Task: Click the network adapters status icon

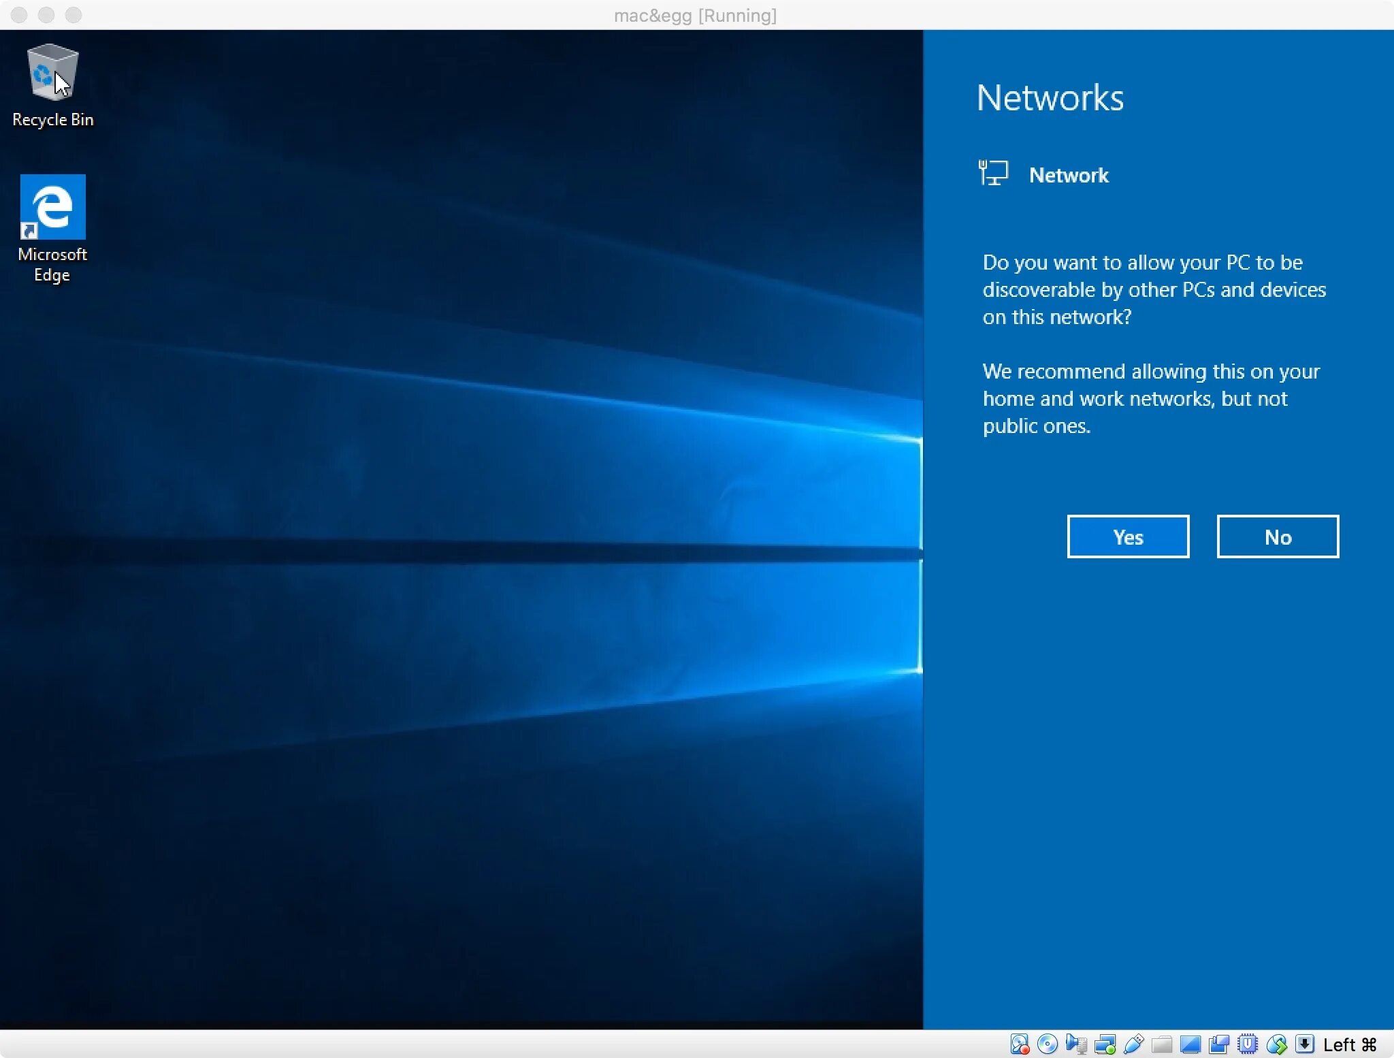Action: tap(1105, 1044)
